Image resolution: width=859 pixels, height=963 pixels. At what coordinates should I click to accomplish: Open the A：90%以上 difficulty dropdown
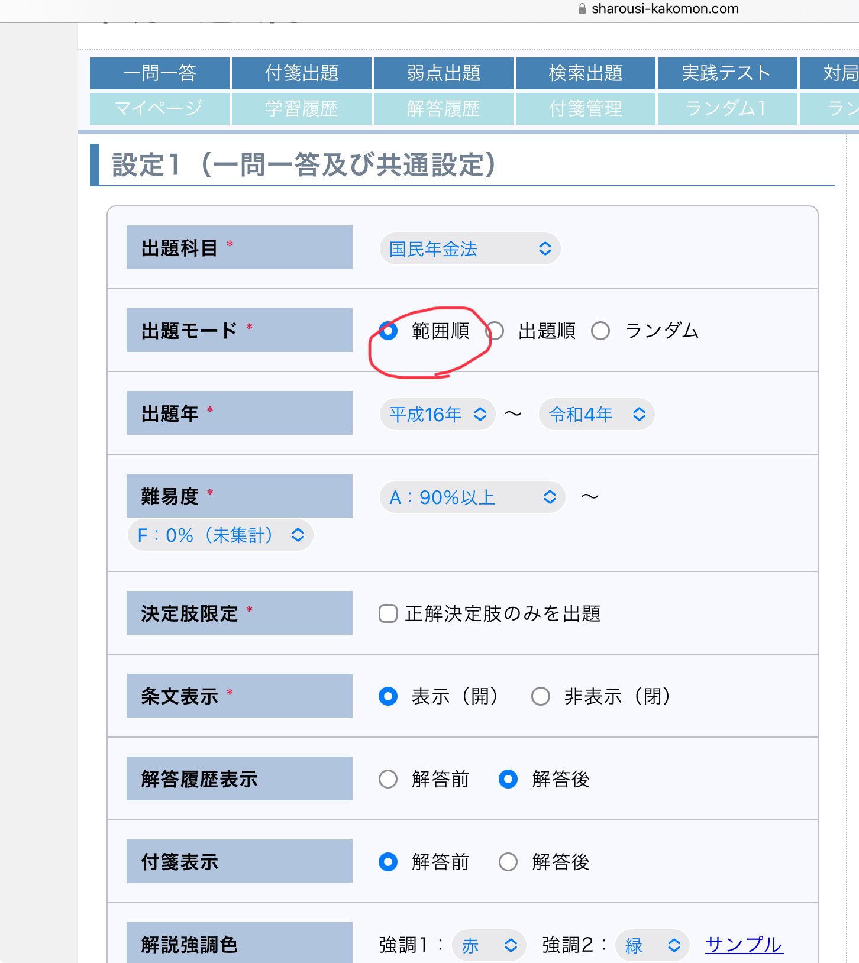(x=472, y=497)
